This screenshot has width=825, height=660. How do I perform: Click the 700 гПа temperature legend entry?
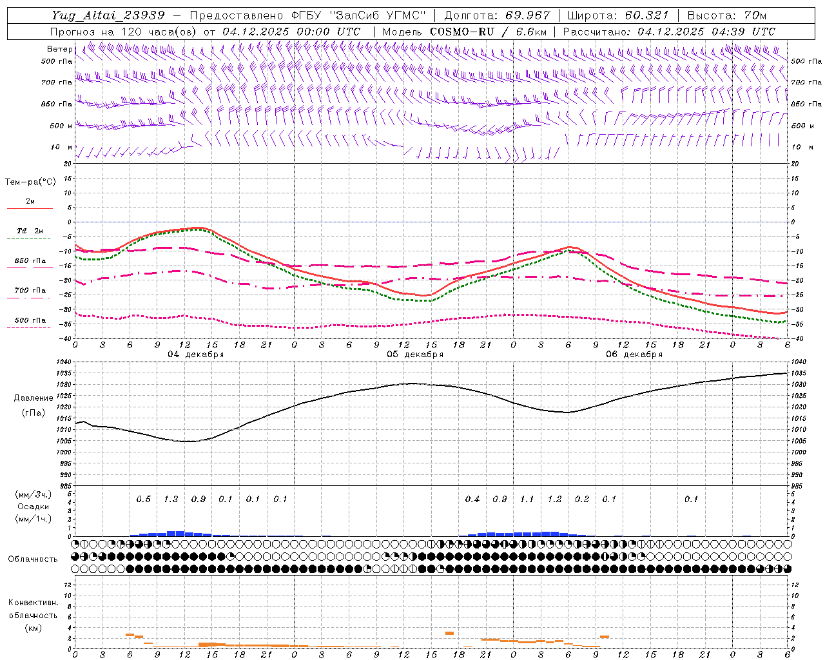click(x=30, y=291)
